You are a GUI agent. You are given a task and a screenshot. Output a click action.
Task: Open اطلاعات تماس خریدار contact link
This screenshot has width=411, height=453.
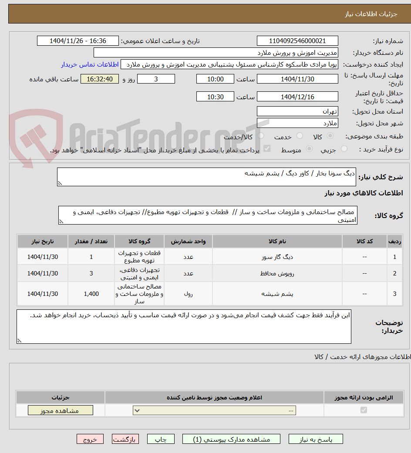pyautogui.click(x=90, y=64)
